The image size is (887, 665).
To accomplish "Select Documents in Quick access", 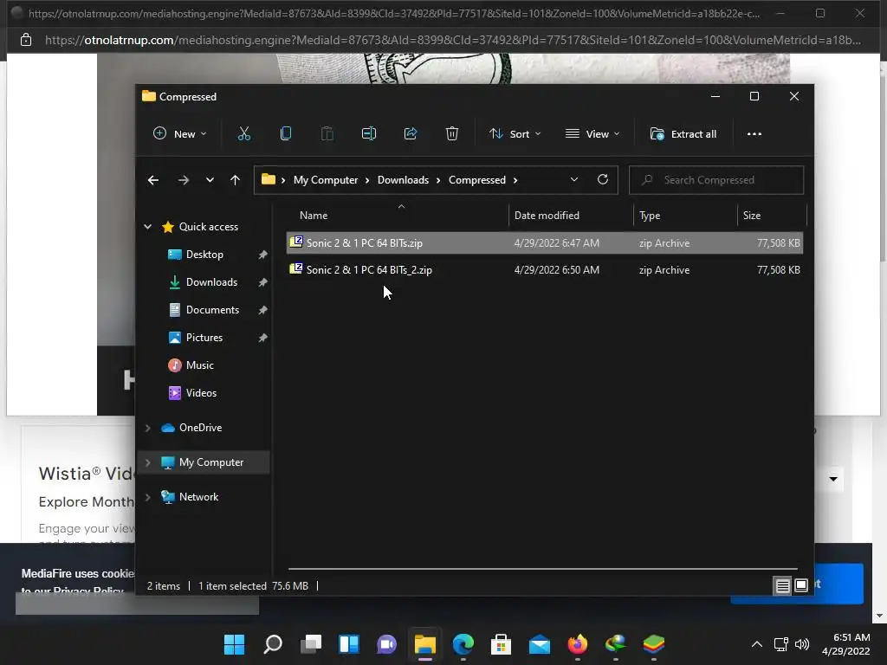I will pyautogui.click(x=212, y=310).
